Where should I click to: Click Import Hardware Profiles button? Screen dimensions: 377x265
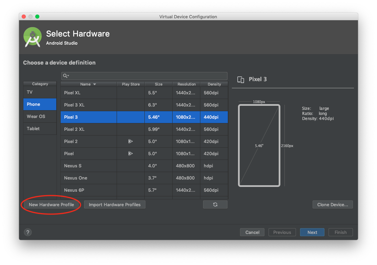coord(115,204)
